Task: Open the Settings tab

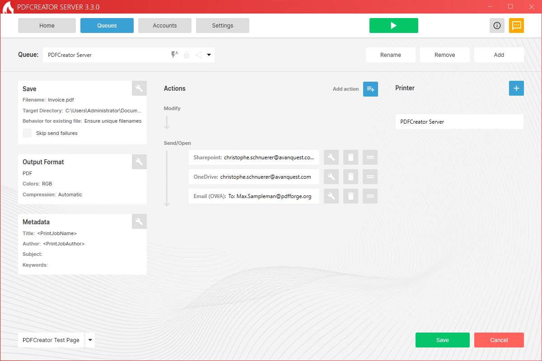Action: pos(223,26)
